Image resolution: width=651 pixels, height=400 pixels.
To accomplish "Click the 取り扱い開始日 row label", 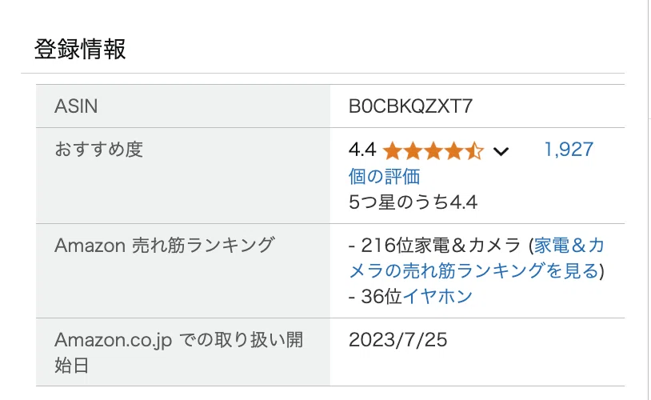I will (x=179, y=353).
